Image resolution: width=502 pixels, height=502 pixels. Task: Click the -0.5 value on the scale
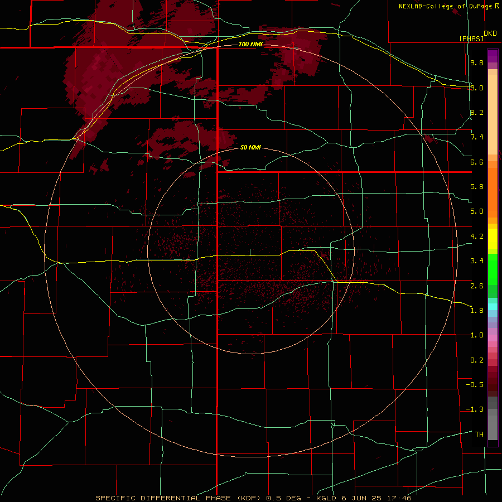[x=475, y=385]
